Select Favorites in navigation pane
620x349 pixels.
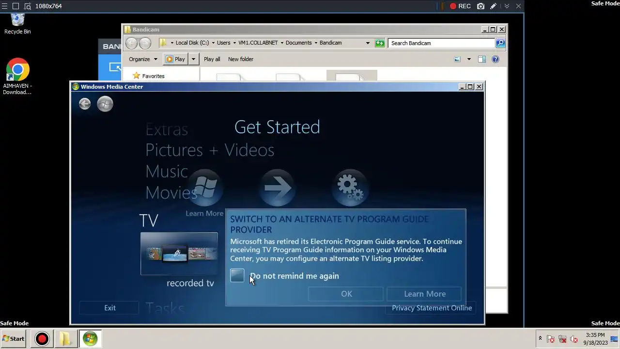point(148,76)
